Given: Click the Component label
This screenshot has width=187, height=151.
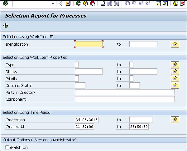Looking at the screenshot, I should tap(16, 99).
